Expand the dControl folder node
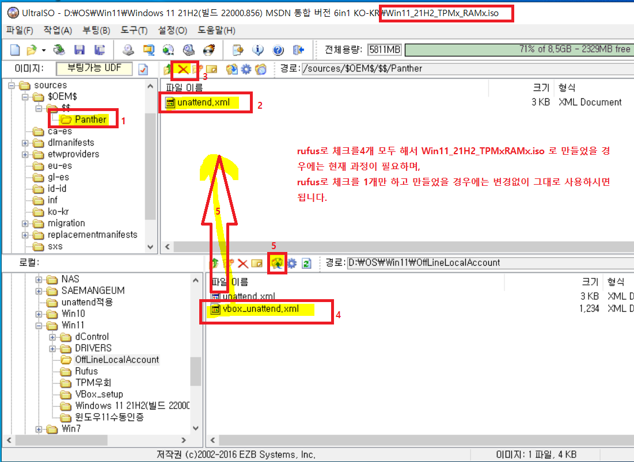Image resolution: width=634 pixels, height=462 pixels. pyautogui.click(x=52, y=337)
